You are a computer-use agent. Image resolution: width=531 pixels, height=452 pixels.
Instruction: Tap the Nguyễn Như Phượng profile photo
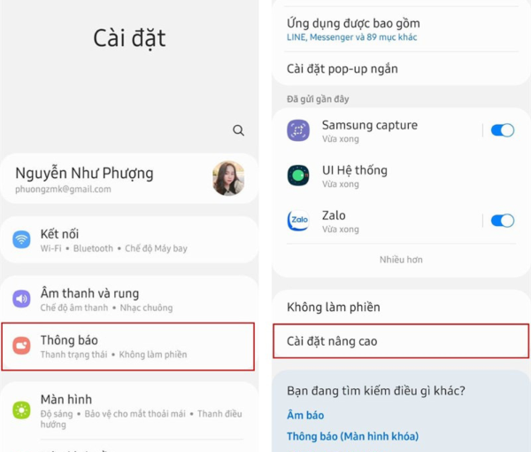click(x=228, y=178)
